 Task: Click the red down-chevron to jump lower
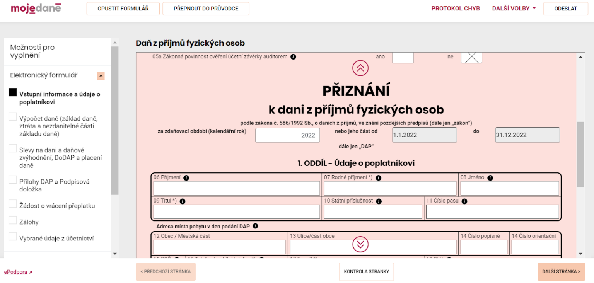click(x=360, y=244)
